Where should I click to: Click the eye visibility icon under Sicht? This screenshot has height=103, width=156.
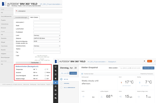[x=83, y=96]
